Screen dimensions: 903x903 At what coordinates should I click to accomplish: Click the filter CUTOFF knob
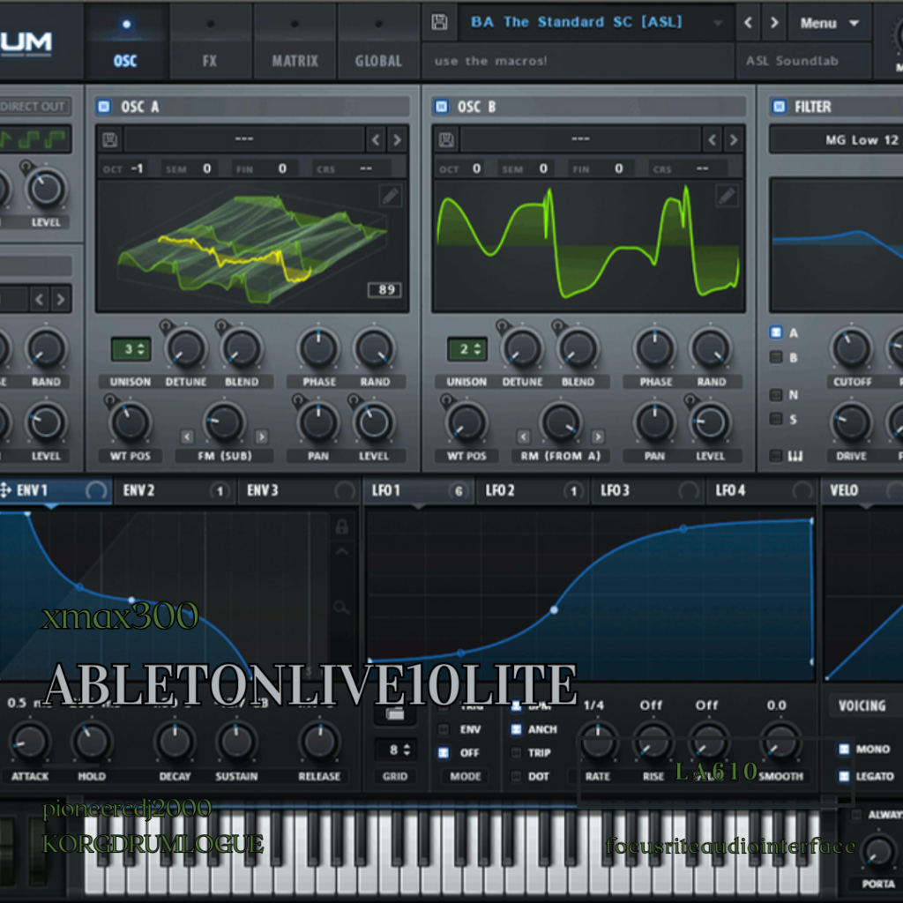pos(851,349)
